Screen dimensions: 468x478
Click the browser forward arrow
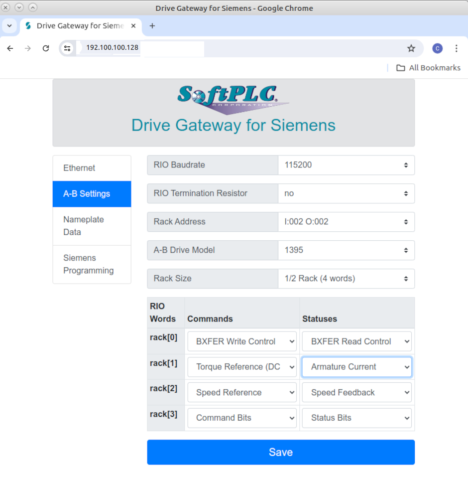pos(28,48)
